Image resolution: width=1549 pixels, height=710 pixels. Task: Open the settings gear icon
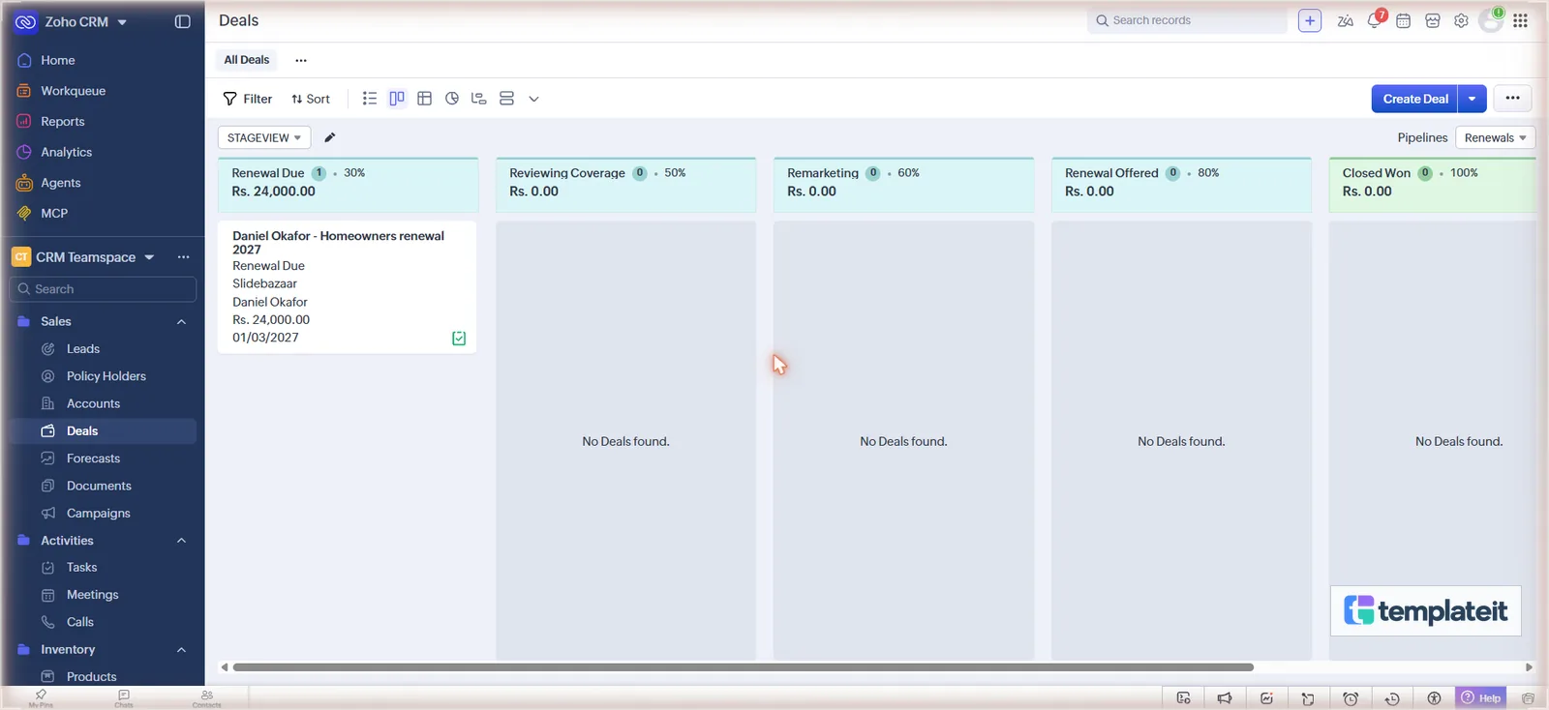tap(1461, 20)
